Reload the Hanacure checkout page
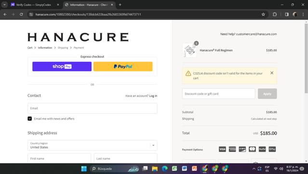 (x=21, y=14)
